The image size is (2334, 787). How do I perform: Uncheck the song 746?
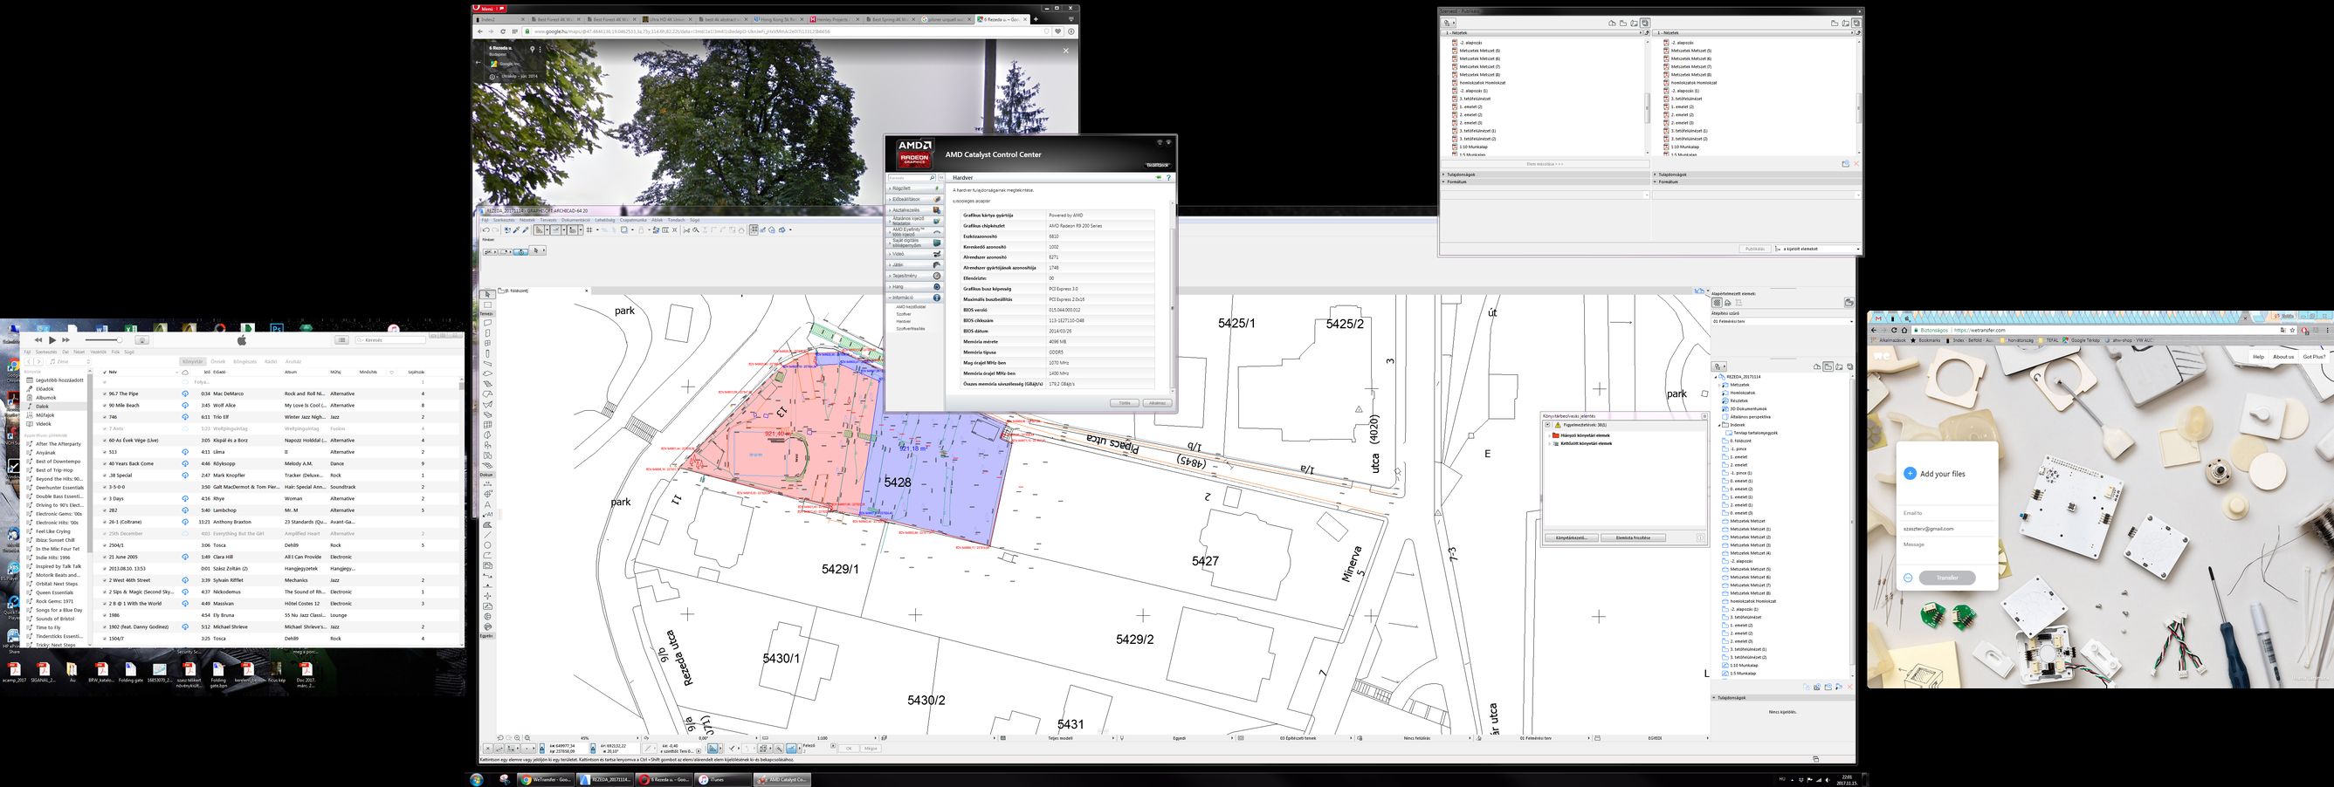[104, 418]
